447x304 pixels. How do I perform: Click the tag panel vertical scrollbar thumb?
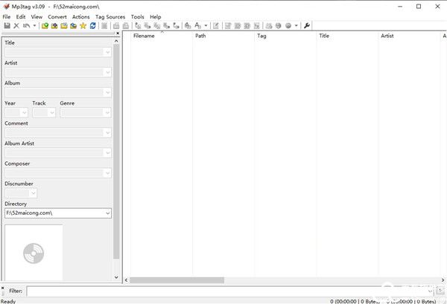[x=116, y=152]
